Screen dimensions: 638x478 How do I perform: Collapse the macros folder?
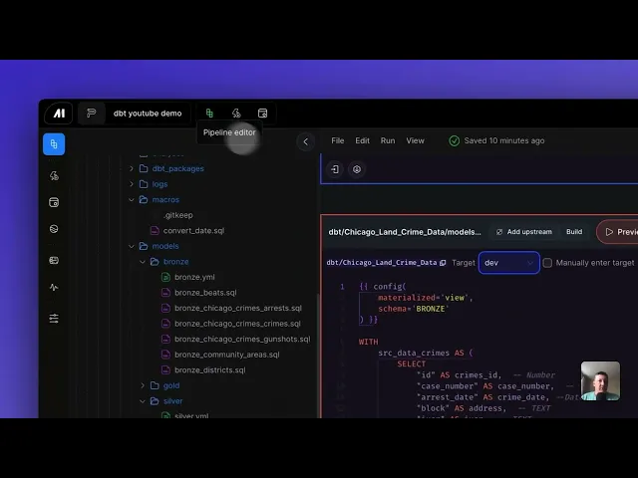coord(132,199)
